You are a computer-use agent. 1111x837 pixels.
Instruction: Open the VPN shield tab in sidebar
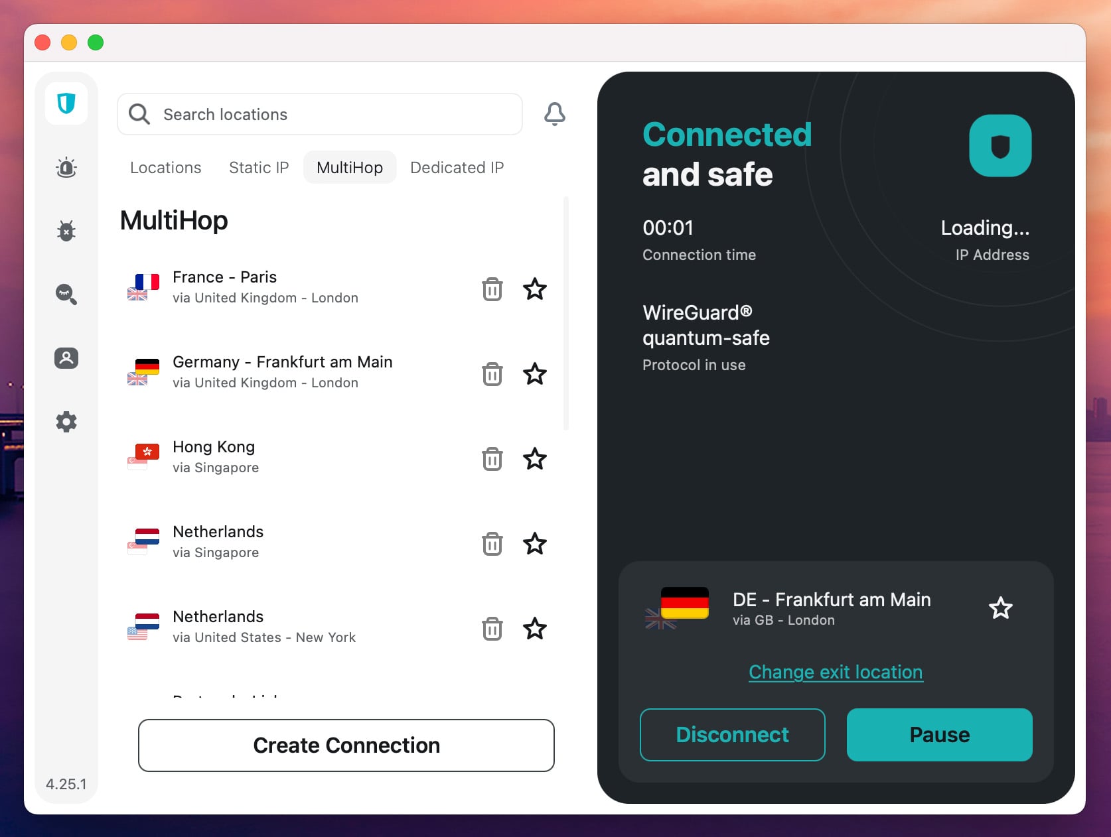click(x=66, y=103)
